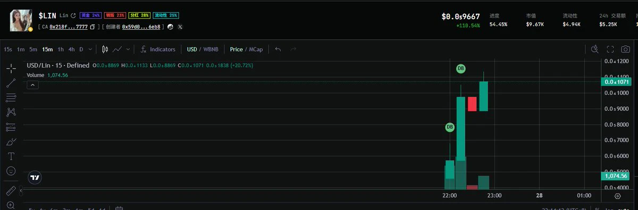Select the 1m timeframe

click(x=21, y=49)
